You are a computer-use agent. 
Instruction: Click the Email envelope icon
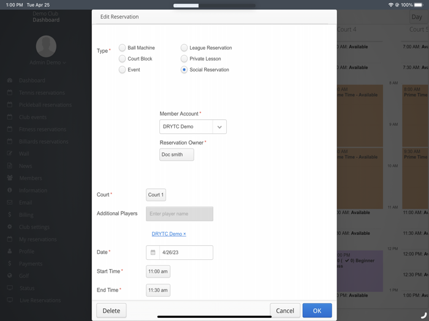(x=10, y=202)
